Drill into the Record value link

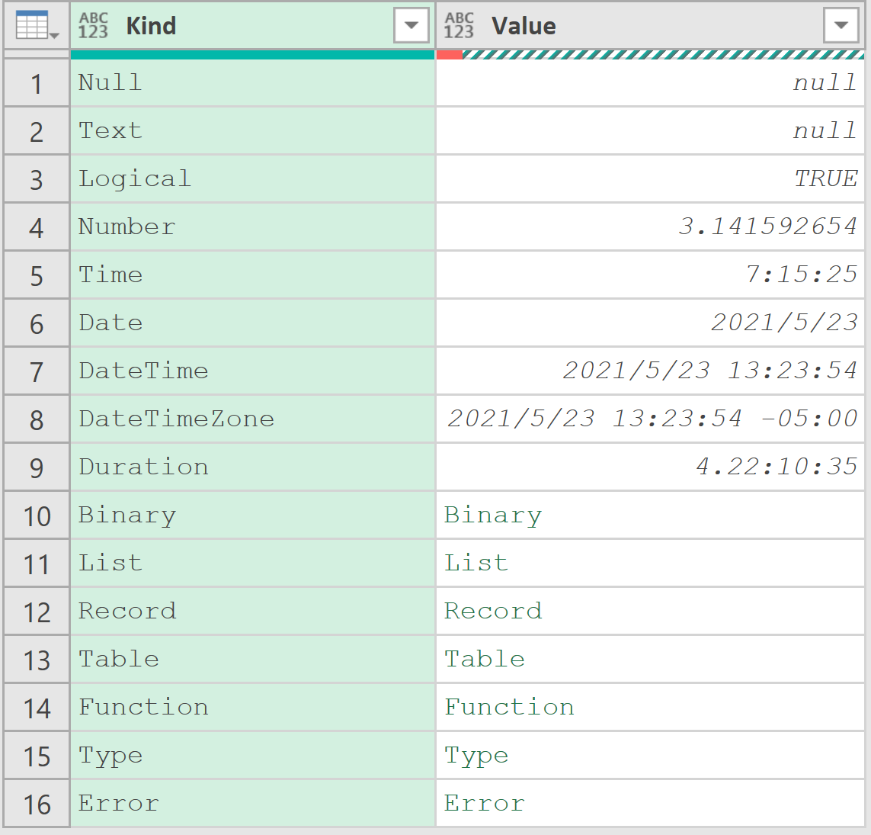click(x=493, y=611)
